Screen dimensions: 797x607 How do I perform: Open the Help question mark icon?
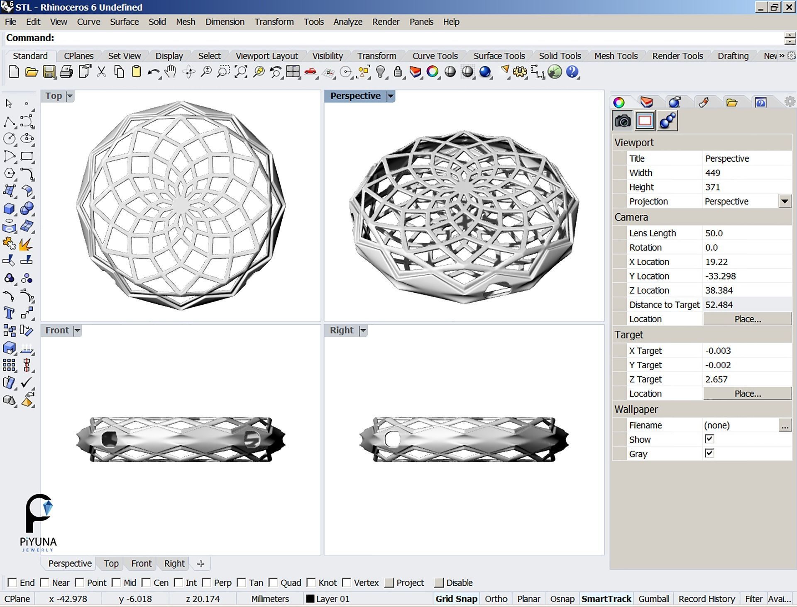pyautogui.click(x=572, y=72)
